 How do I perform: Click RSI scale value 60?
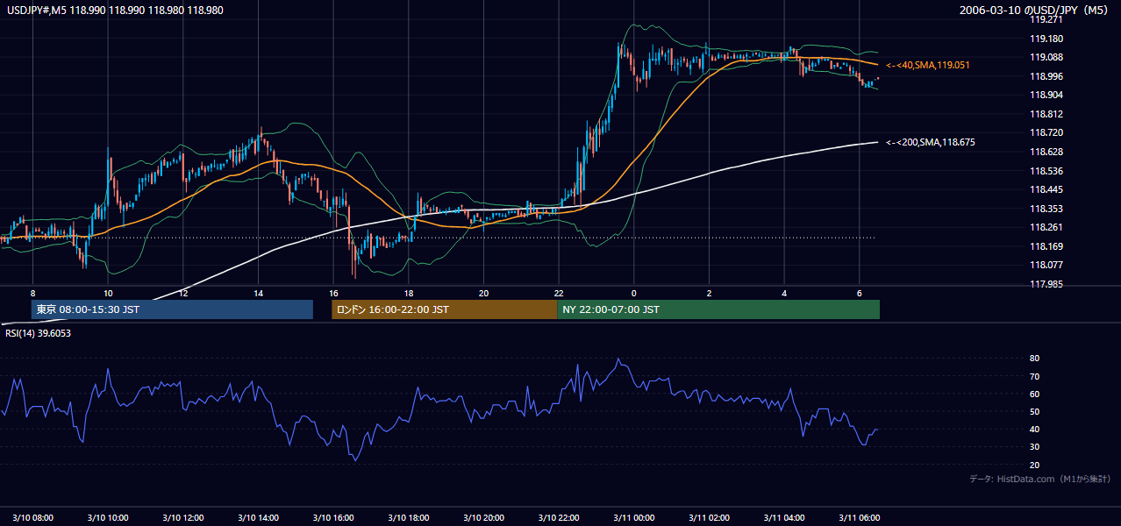(x=1035, y=394)
